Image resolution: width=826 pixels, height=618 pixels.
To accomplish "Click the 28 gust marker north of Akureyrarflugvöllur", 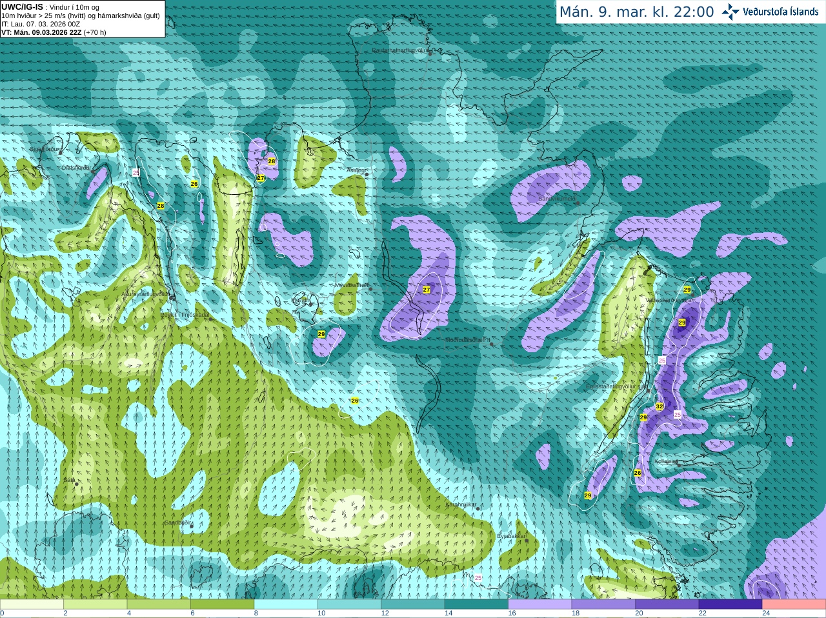I will [161, 206].
